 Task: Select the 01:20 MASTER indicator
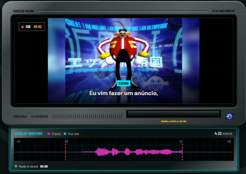[39, 116]
